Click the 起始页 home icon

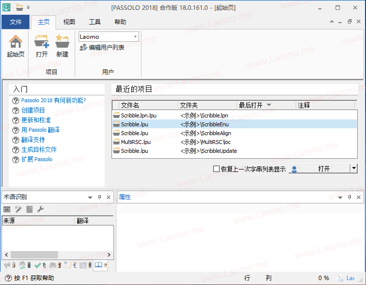coord(15,42)
